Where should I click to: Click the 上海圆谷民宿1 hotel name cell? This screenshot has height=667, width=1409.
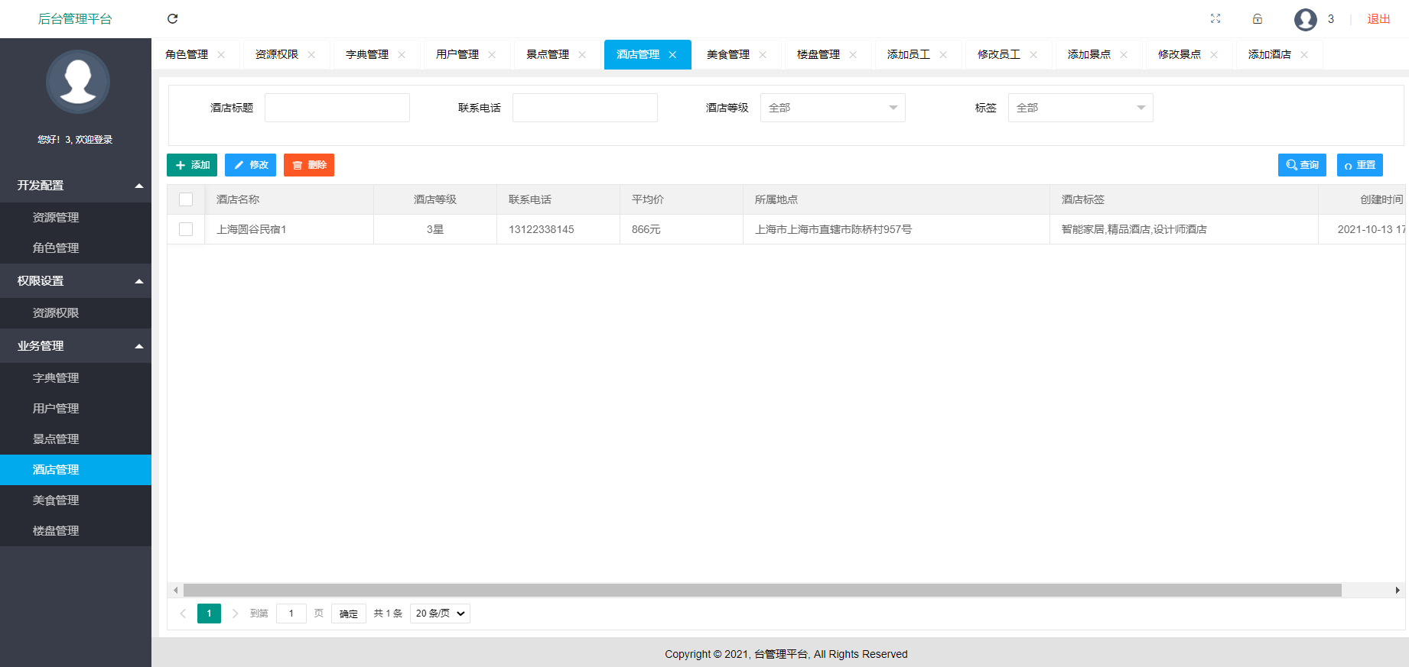[x=289, y=229]
